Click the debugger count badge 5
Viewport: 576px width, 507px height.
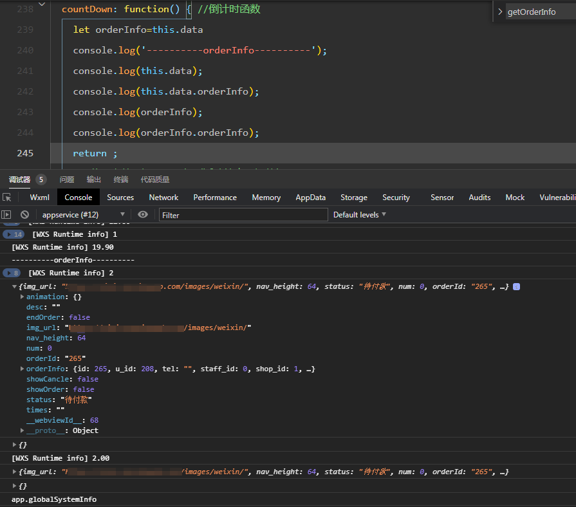tap(41, 180)
